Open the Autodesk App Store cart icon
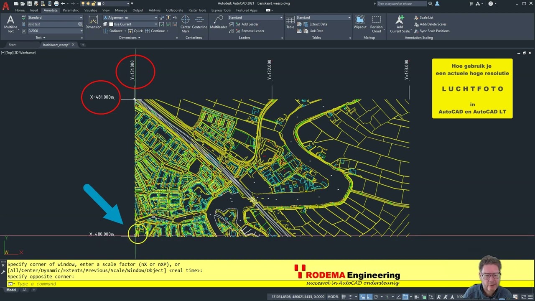Screen dimensions: 535x301 [471, 4]
